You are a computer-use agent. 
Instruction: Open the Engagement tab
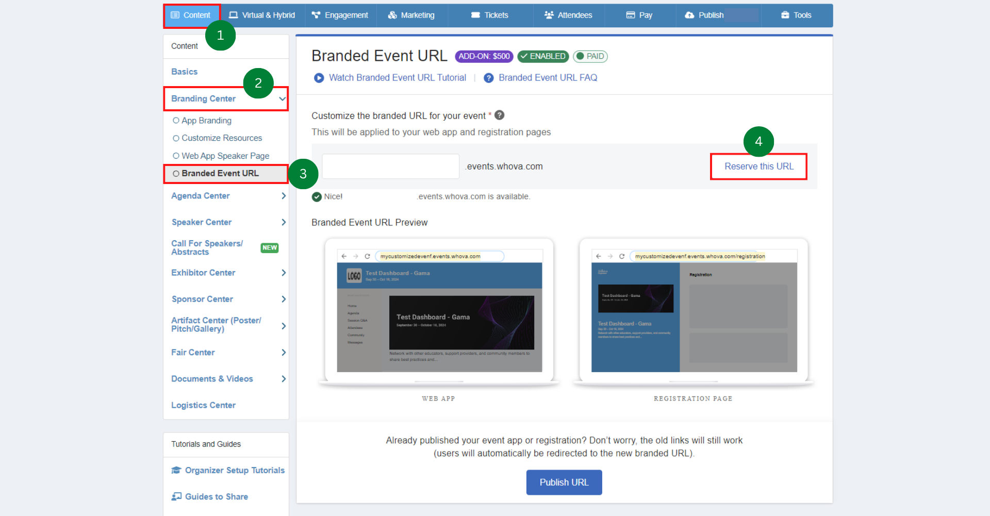(340, 15)
